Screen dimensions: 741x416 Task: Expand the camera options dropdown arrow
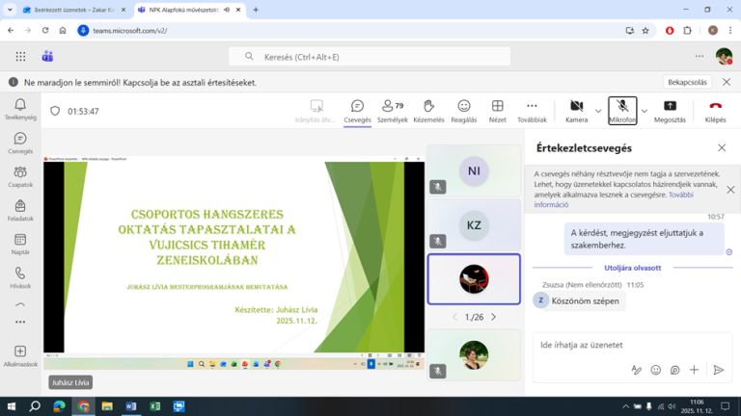click(598, 110)
